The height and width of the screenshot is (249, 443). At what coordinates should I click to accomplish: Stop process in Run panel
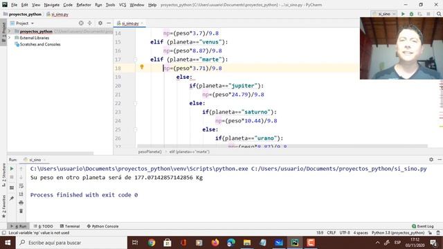(12, 177)
